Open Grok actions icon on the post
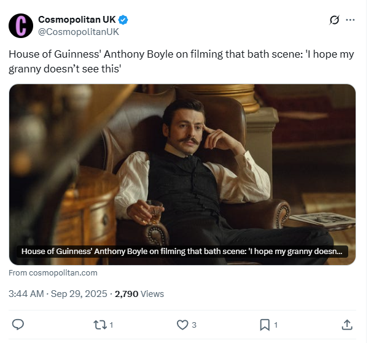This screenshot has height=343, width=382. pos(334,20)
